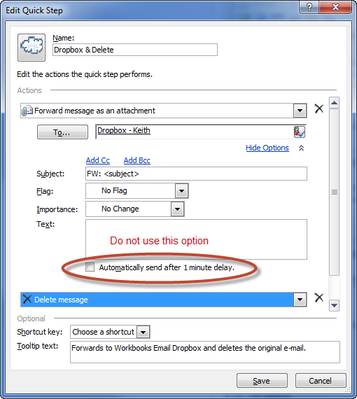Screen dimensions: 357x399
Task: Click the Add Cc link
Action: [98, 160]
